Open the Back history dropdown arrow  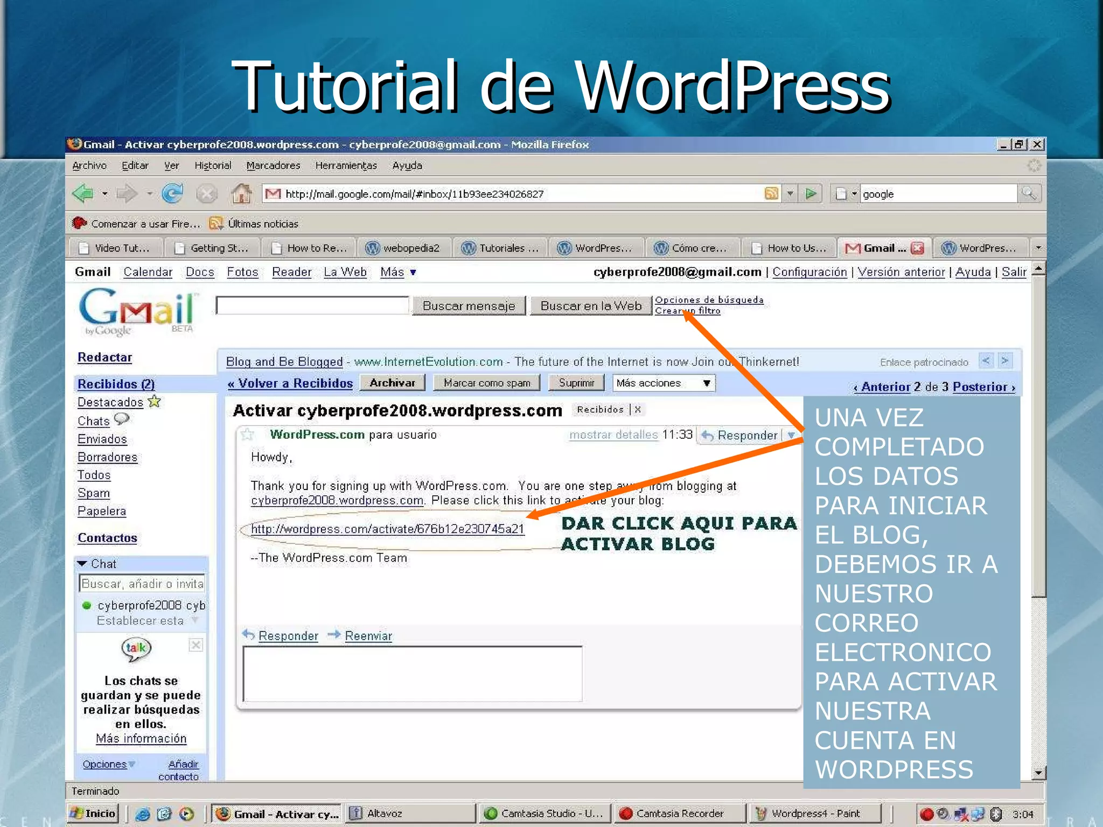pyautogui.click(x=104, y=194)
